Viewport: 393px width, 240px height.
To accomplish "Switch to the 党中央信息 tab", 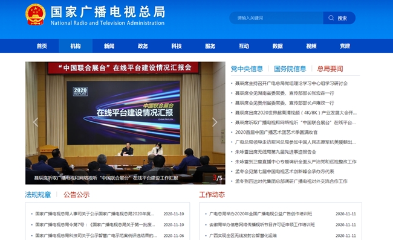I will (x=247, y=69).
